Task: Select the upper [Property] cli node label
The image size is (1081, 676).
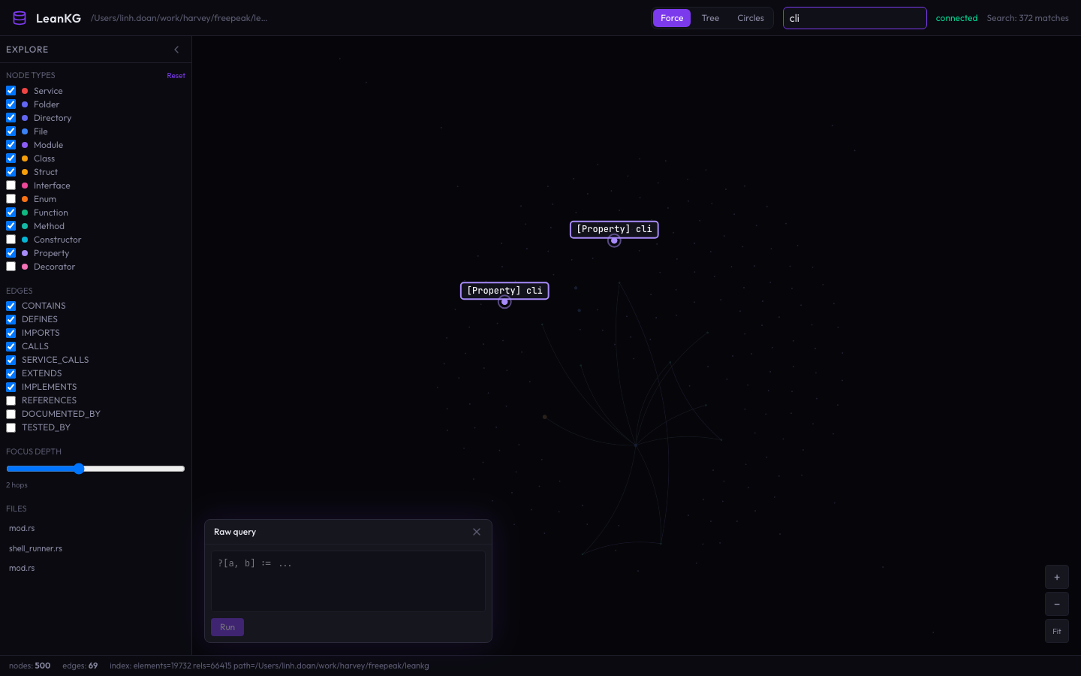Action: 614,229
